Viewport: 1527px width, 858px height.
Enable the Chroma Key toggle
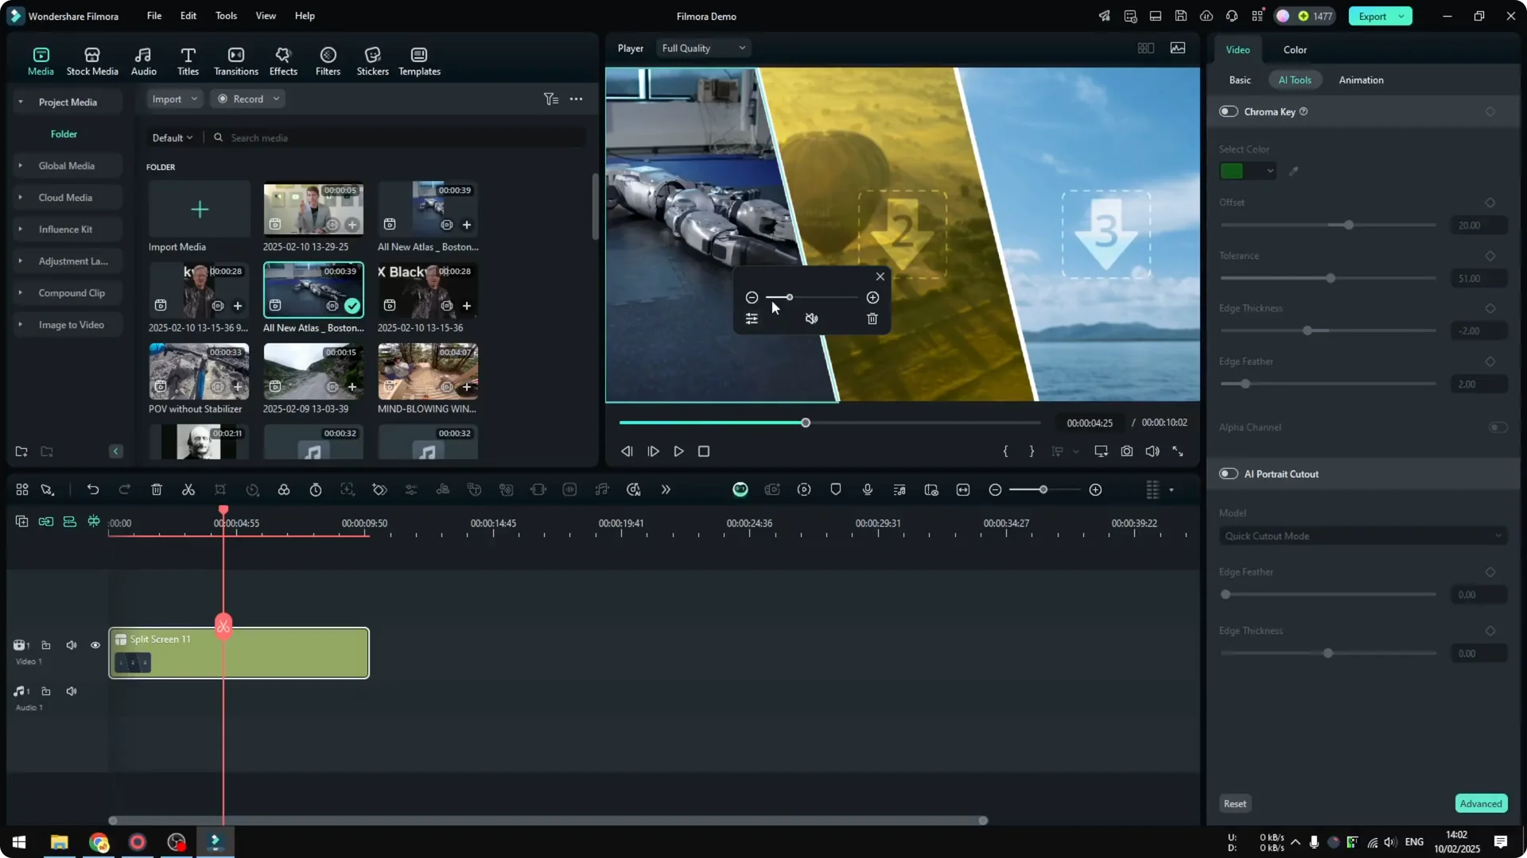coord(1229,112)
